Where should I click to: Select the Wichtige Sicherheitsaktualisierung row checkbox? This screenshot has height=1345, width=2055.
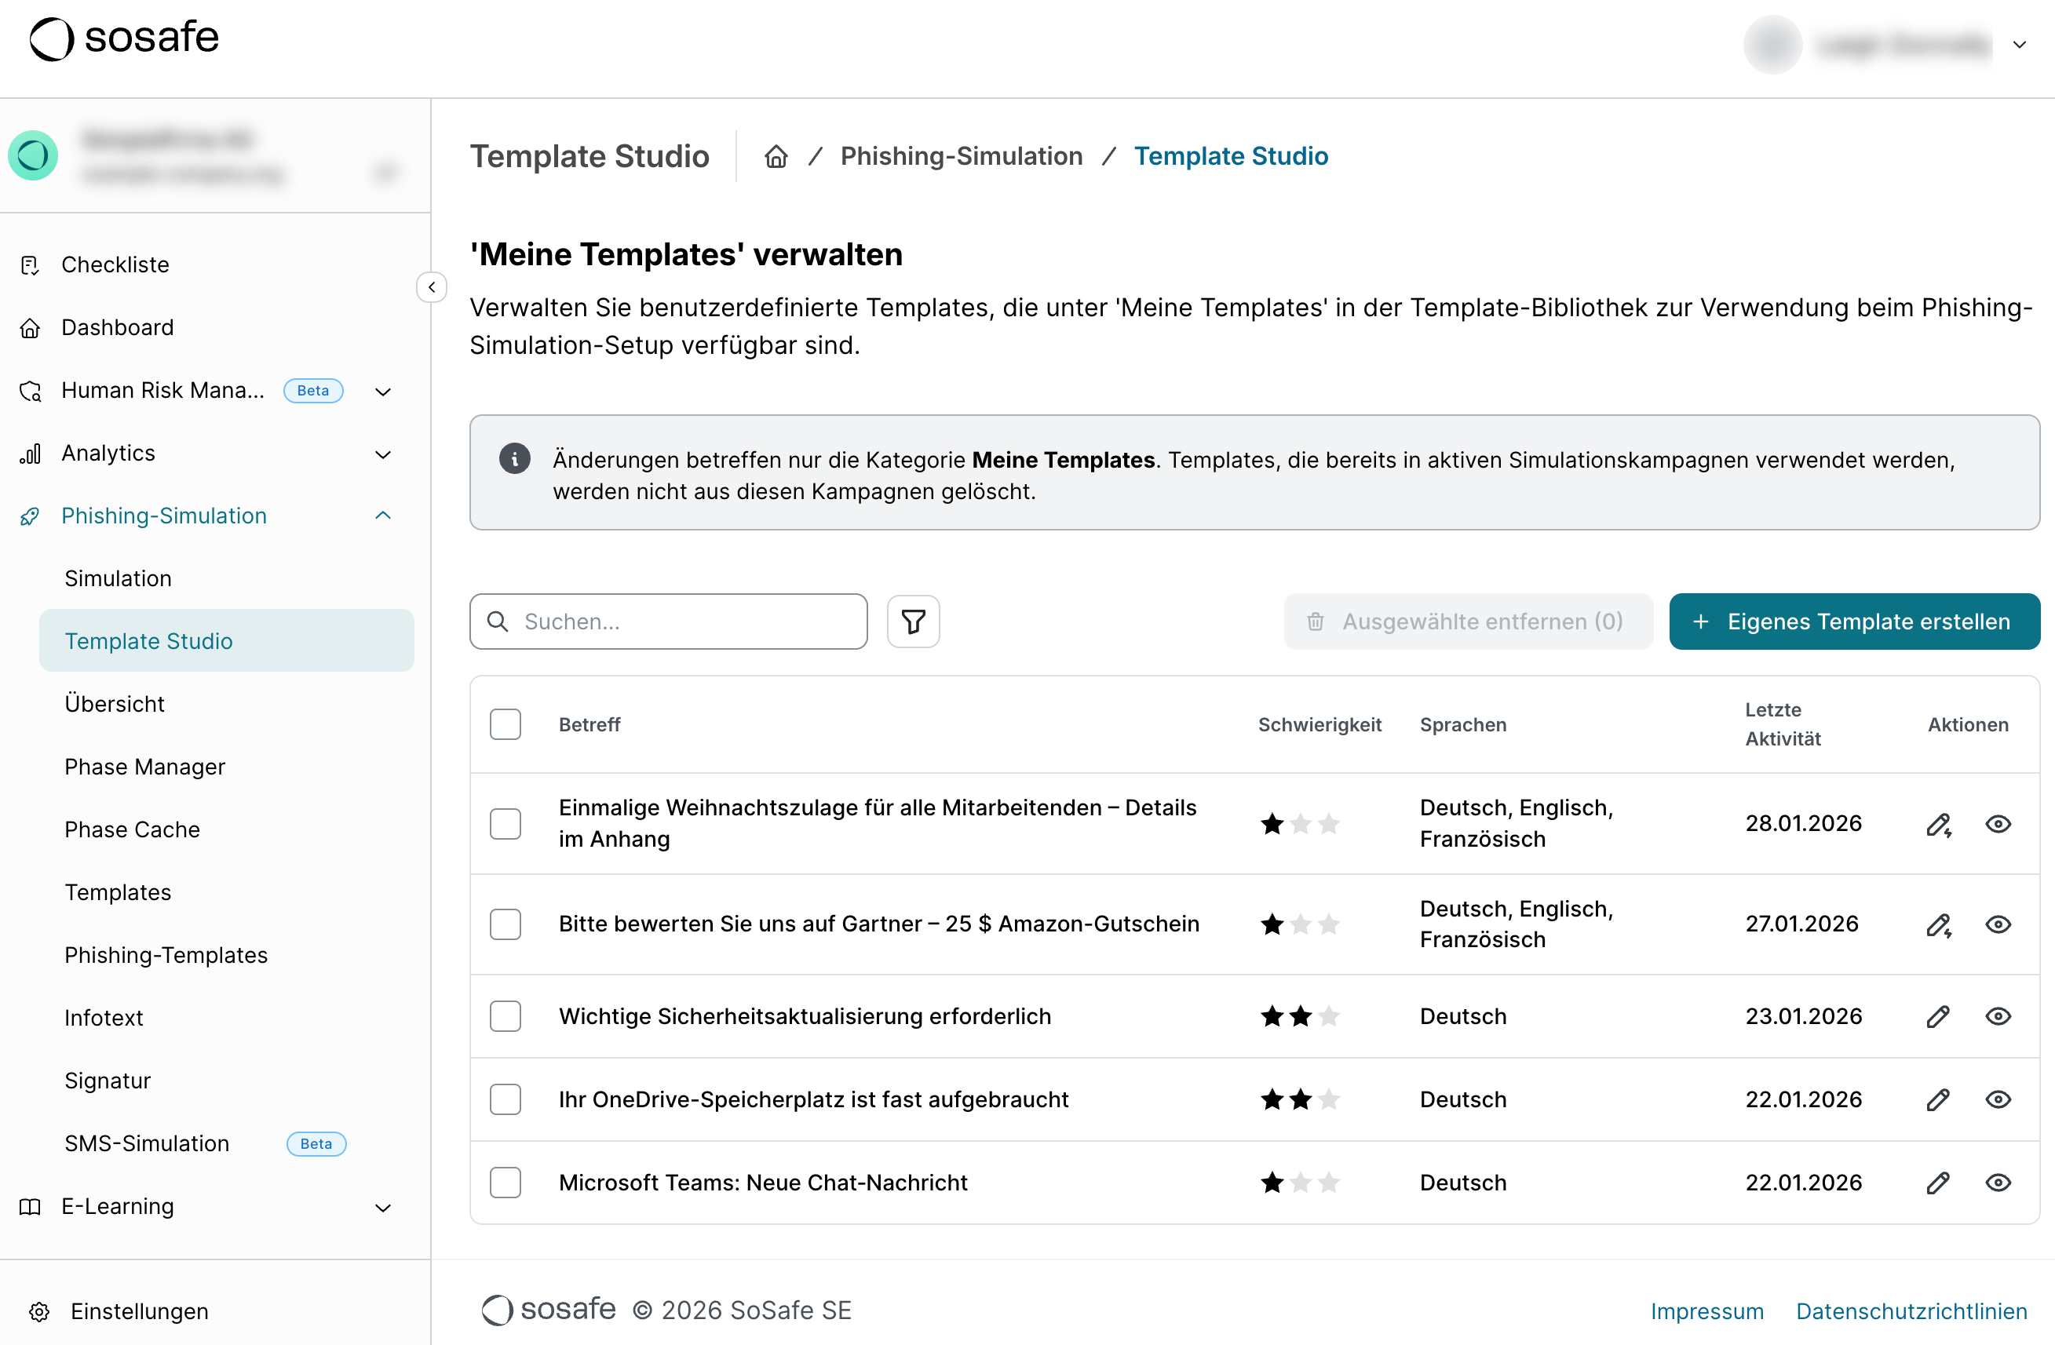click(x=506, y=1017)
